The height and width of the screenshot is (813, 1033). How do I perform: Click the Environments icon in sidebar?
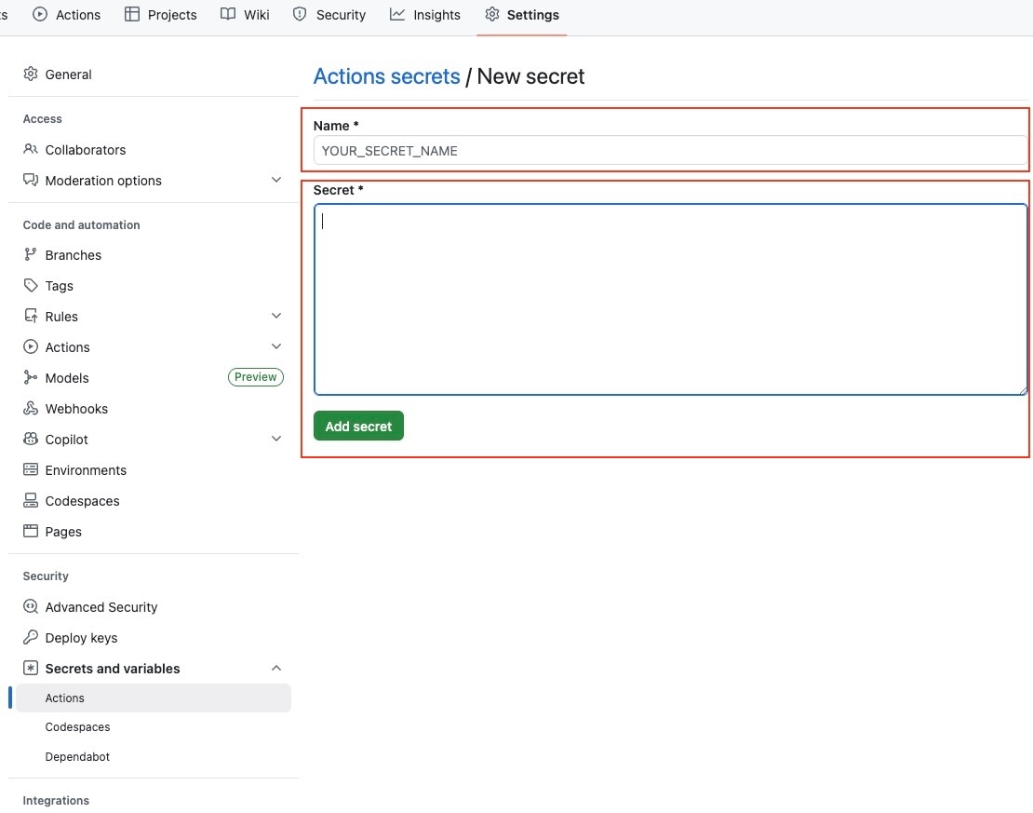point(31,470)
